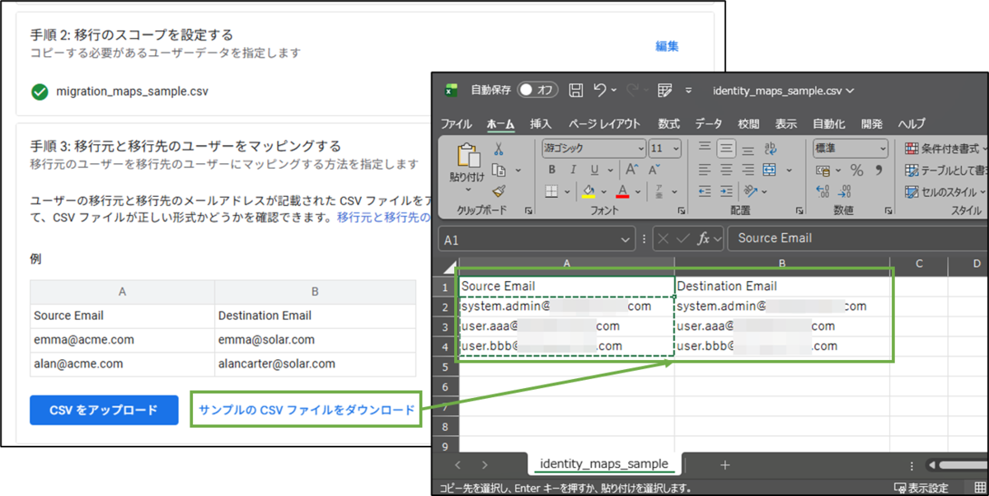Center text horizontally in cell
The width and height of the screenshot is (989, 496).
pyautogui.click(x=726, y=170)
